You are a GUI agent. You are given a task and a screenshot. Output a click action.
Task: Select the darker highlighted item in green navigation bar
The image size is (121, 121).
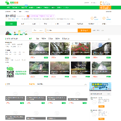coord(53,7)
